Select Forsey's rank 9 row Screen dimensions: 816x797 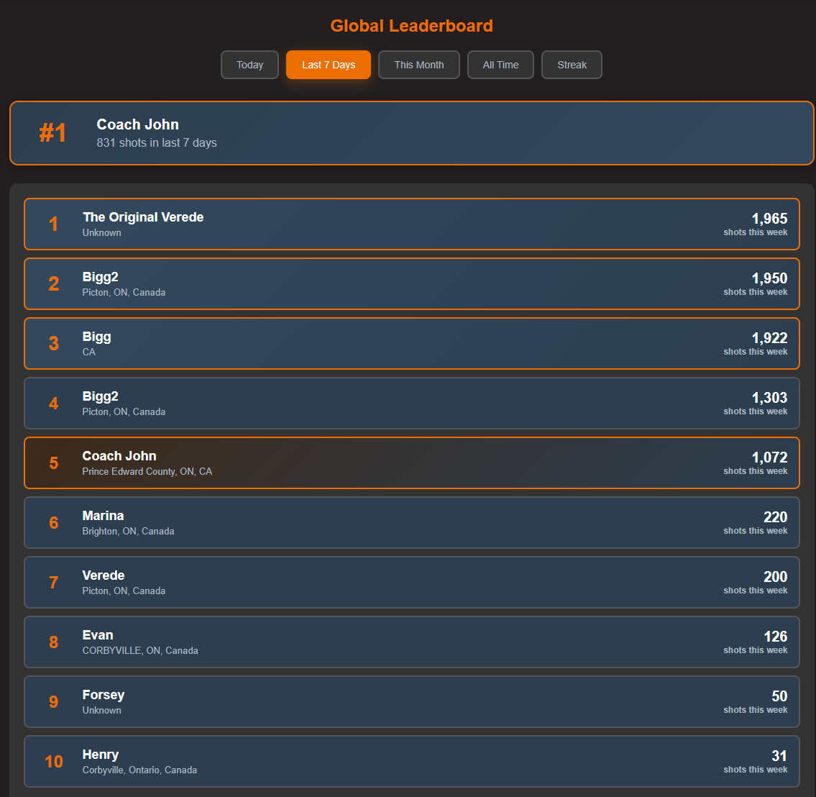408,701
